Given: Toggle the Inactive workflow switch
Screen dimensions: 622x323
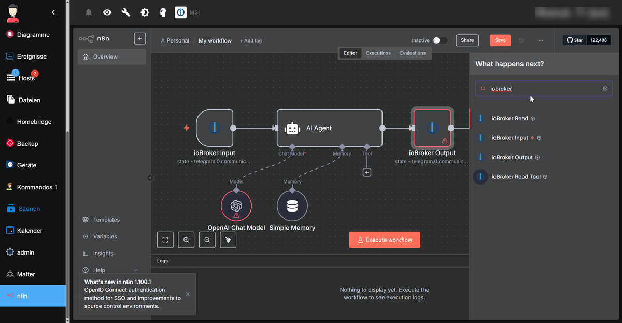Looking at the screenshot, I should [x=440, y=40].
